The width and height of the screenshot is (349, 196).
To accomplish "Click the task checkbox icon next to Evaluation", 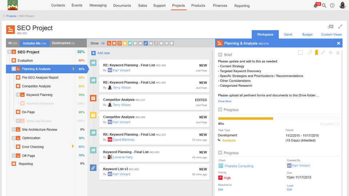I will pyautogui.click(x=14, y=61).
